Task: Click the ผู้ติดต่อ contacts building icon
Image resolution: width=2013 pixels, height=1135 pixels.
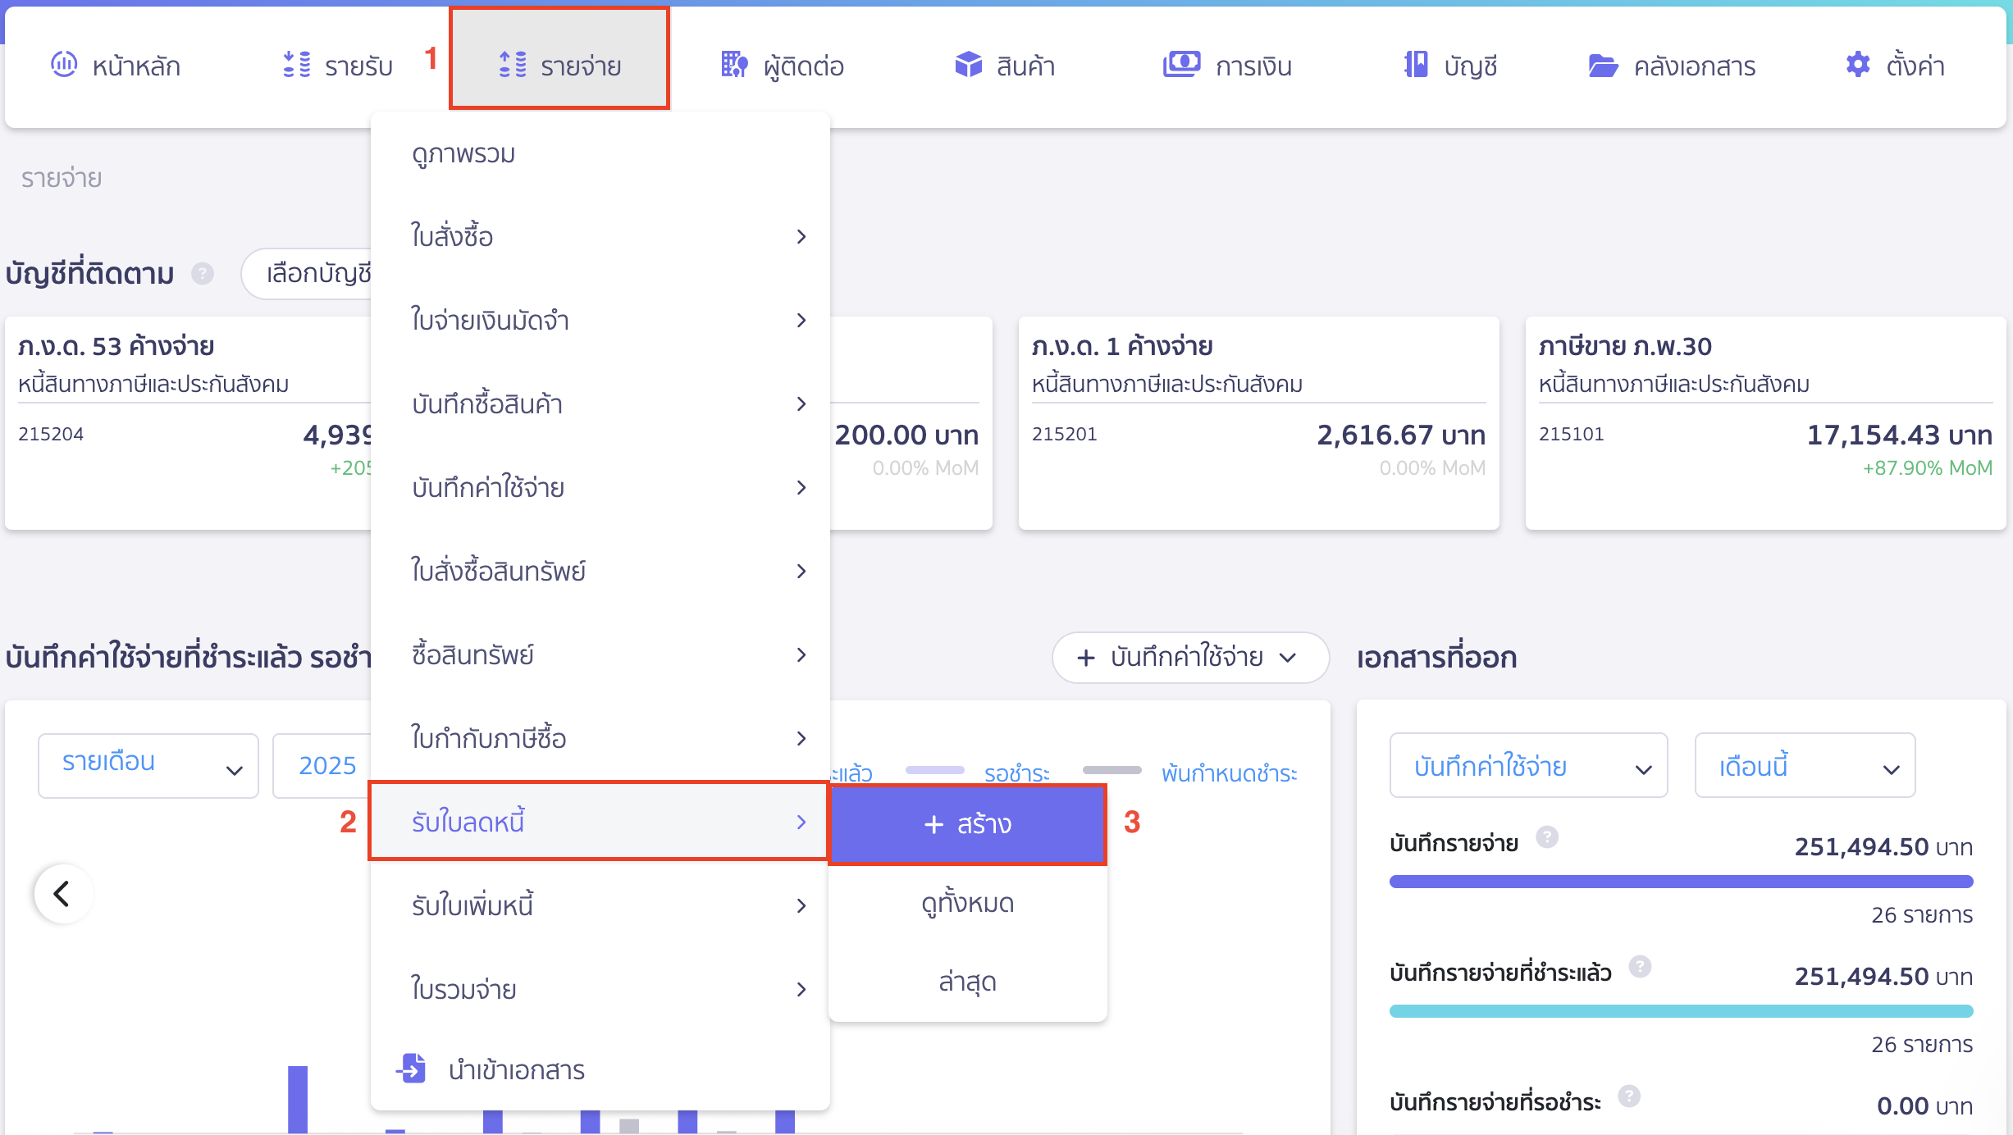Action: (734, 64)
